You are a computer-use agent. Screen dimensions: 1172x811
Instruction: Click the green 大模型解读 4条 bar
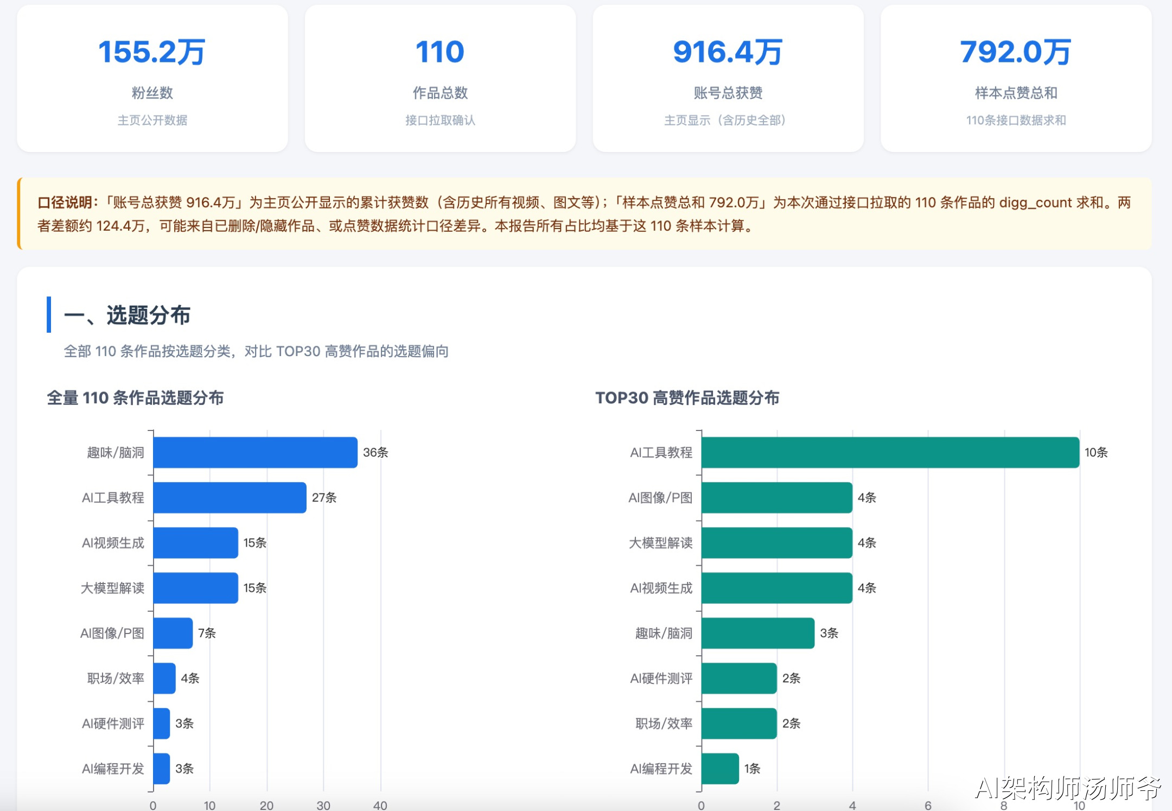pos(777,542)
